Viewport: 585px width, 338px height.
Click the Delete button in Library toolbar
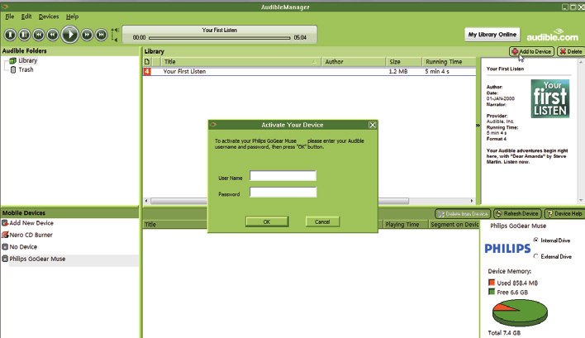(x=571, y=51)
